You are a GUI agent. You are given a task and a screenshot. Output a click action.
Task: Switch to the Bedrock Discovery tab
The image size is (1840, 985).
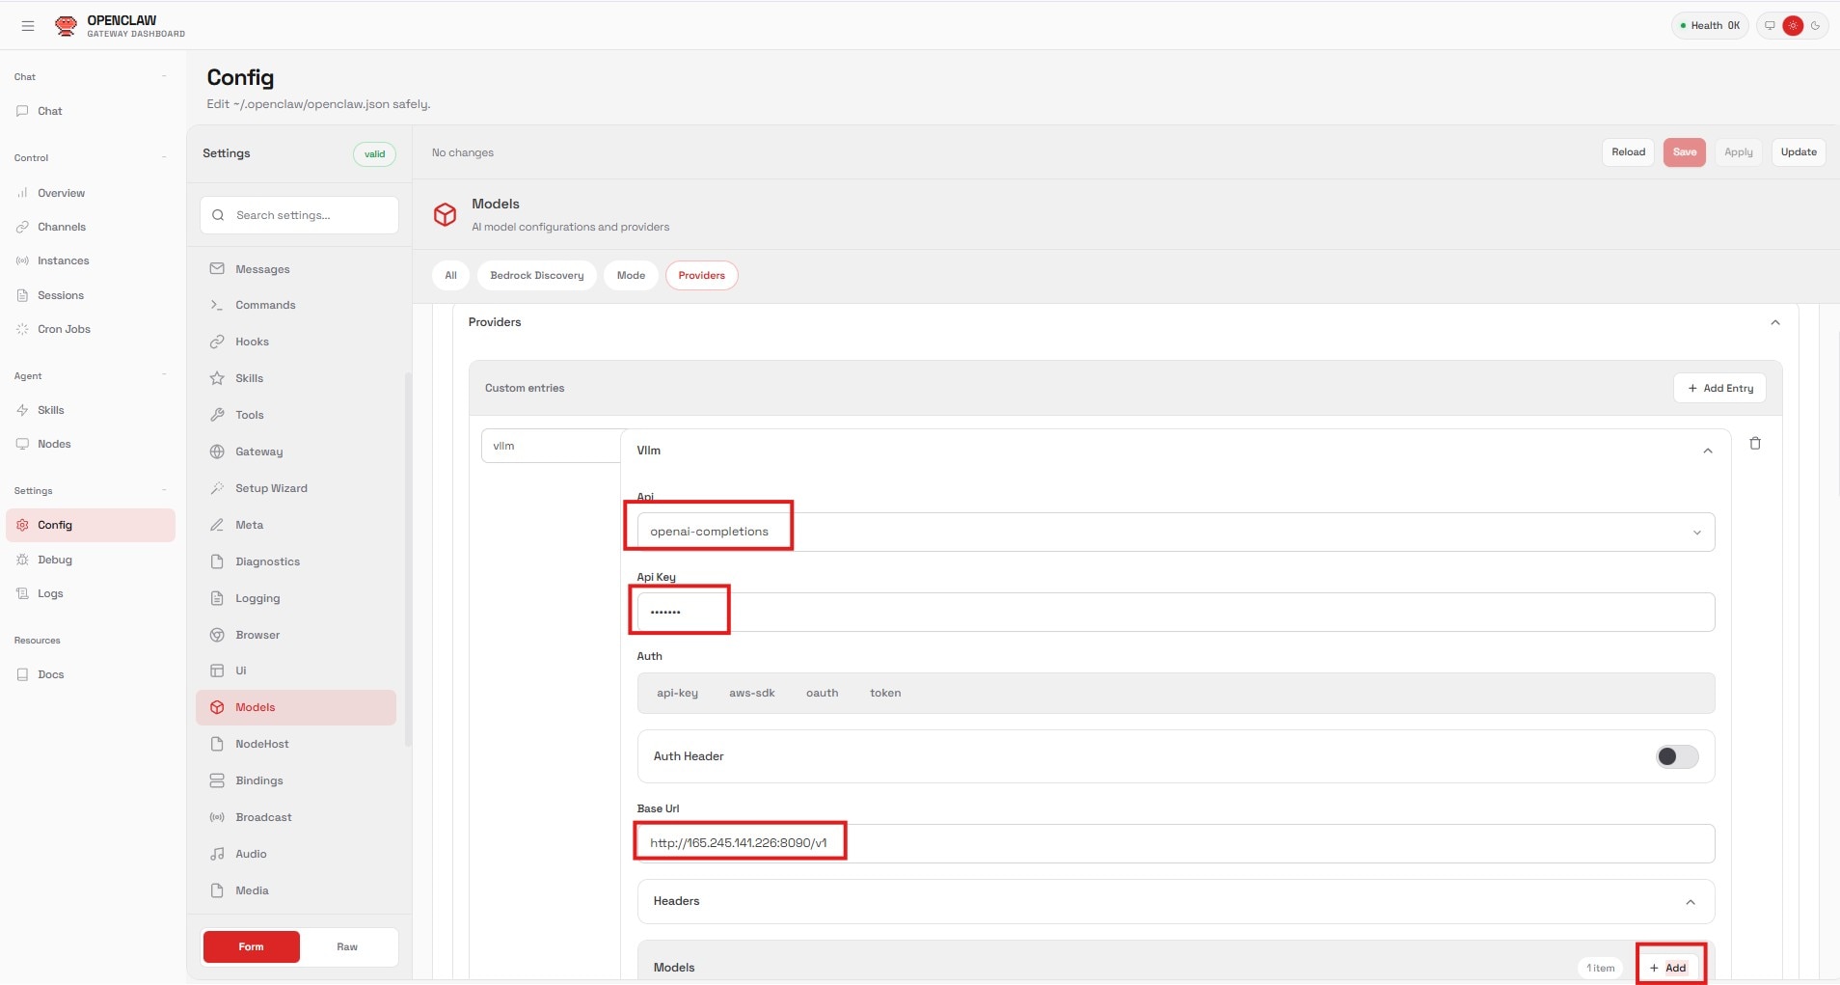tap(536, 275)
